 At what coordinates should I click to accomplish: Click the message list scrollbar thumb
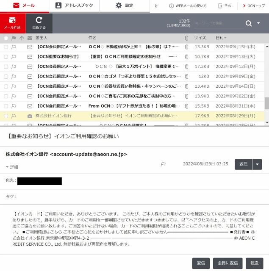[x=267, y=103]
